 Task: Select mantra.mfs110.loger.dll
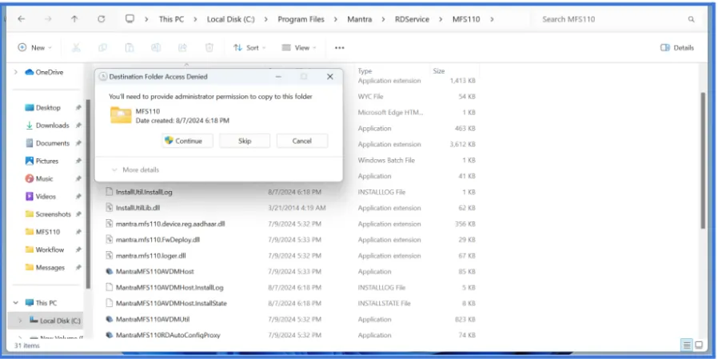(x=150, y=256)
